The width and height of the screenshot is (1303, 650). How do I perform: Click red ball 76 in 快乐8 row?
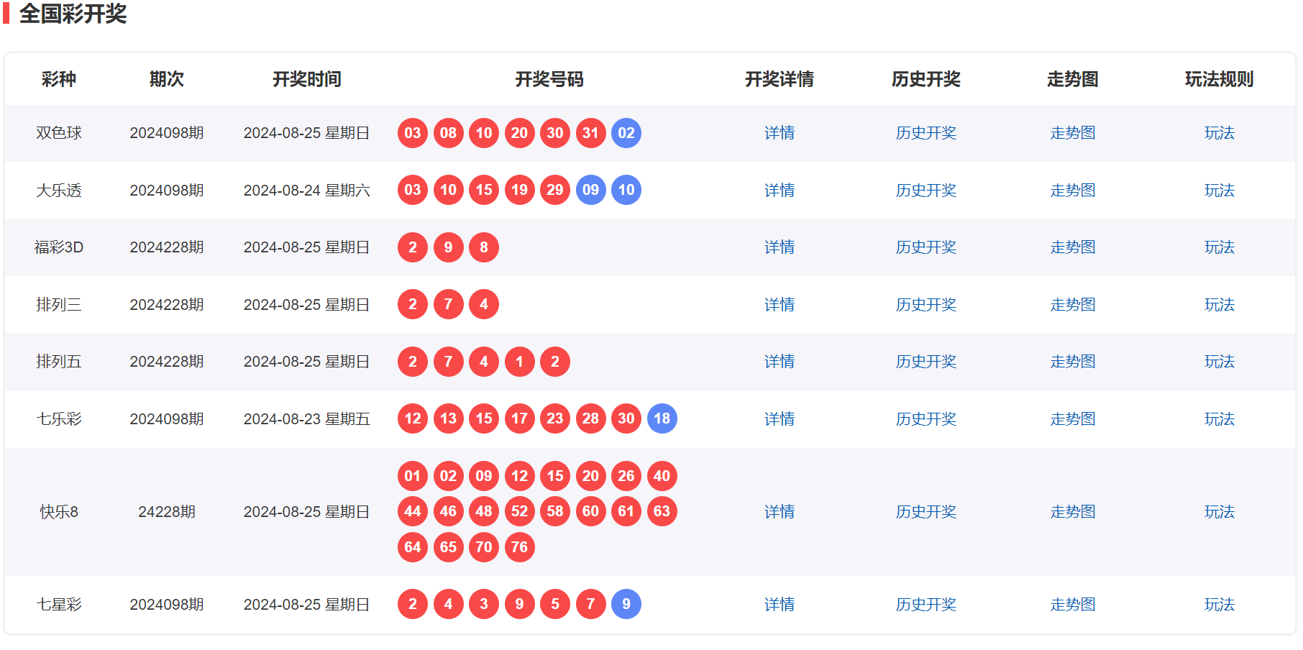click(x=519, y=547)
